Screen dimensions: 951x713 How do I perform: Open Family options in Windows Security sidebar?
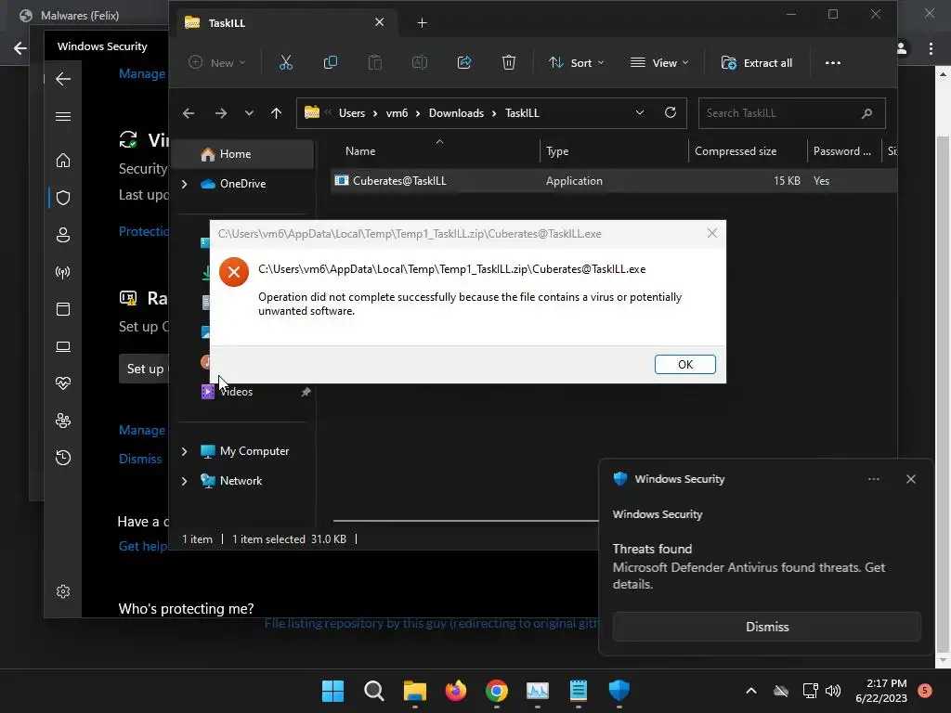coord(63,421)
